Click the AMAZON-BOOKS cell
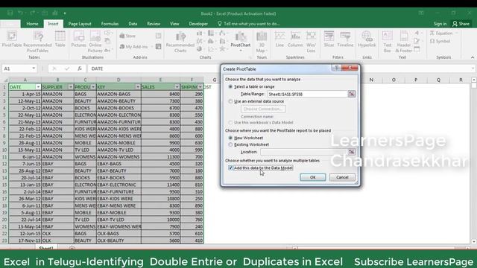 [x=119, y=108]
